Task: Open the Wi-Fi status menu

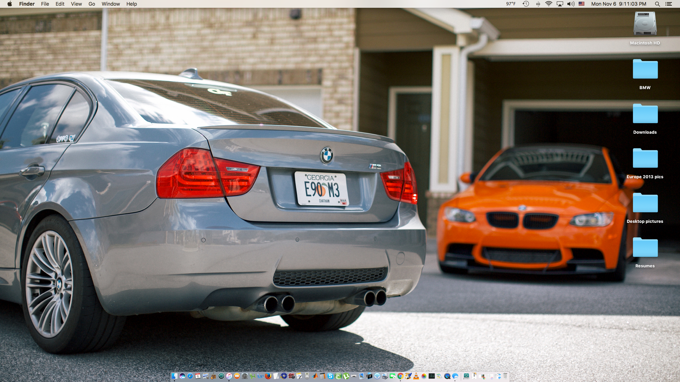Action: 549,4
